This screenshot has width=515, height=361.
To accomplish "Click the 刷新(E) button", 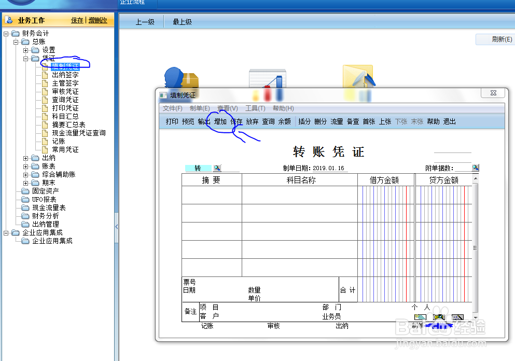I will 496,39.
